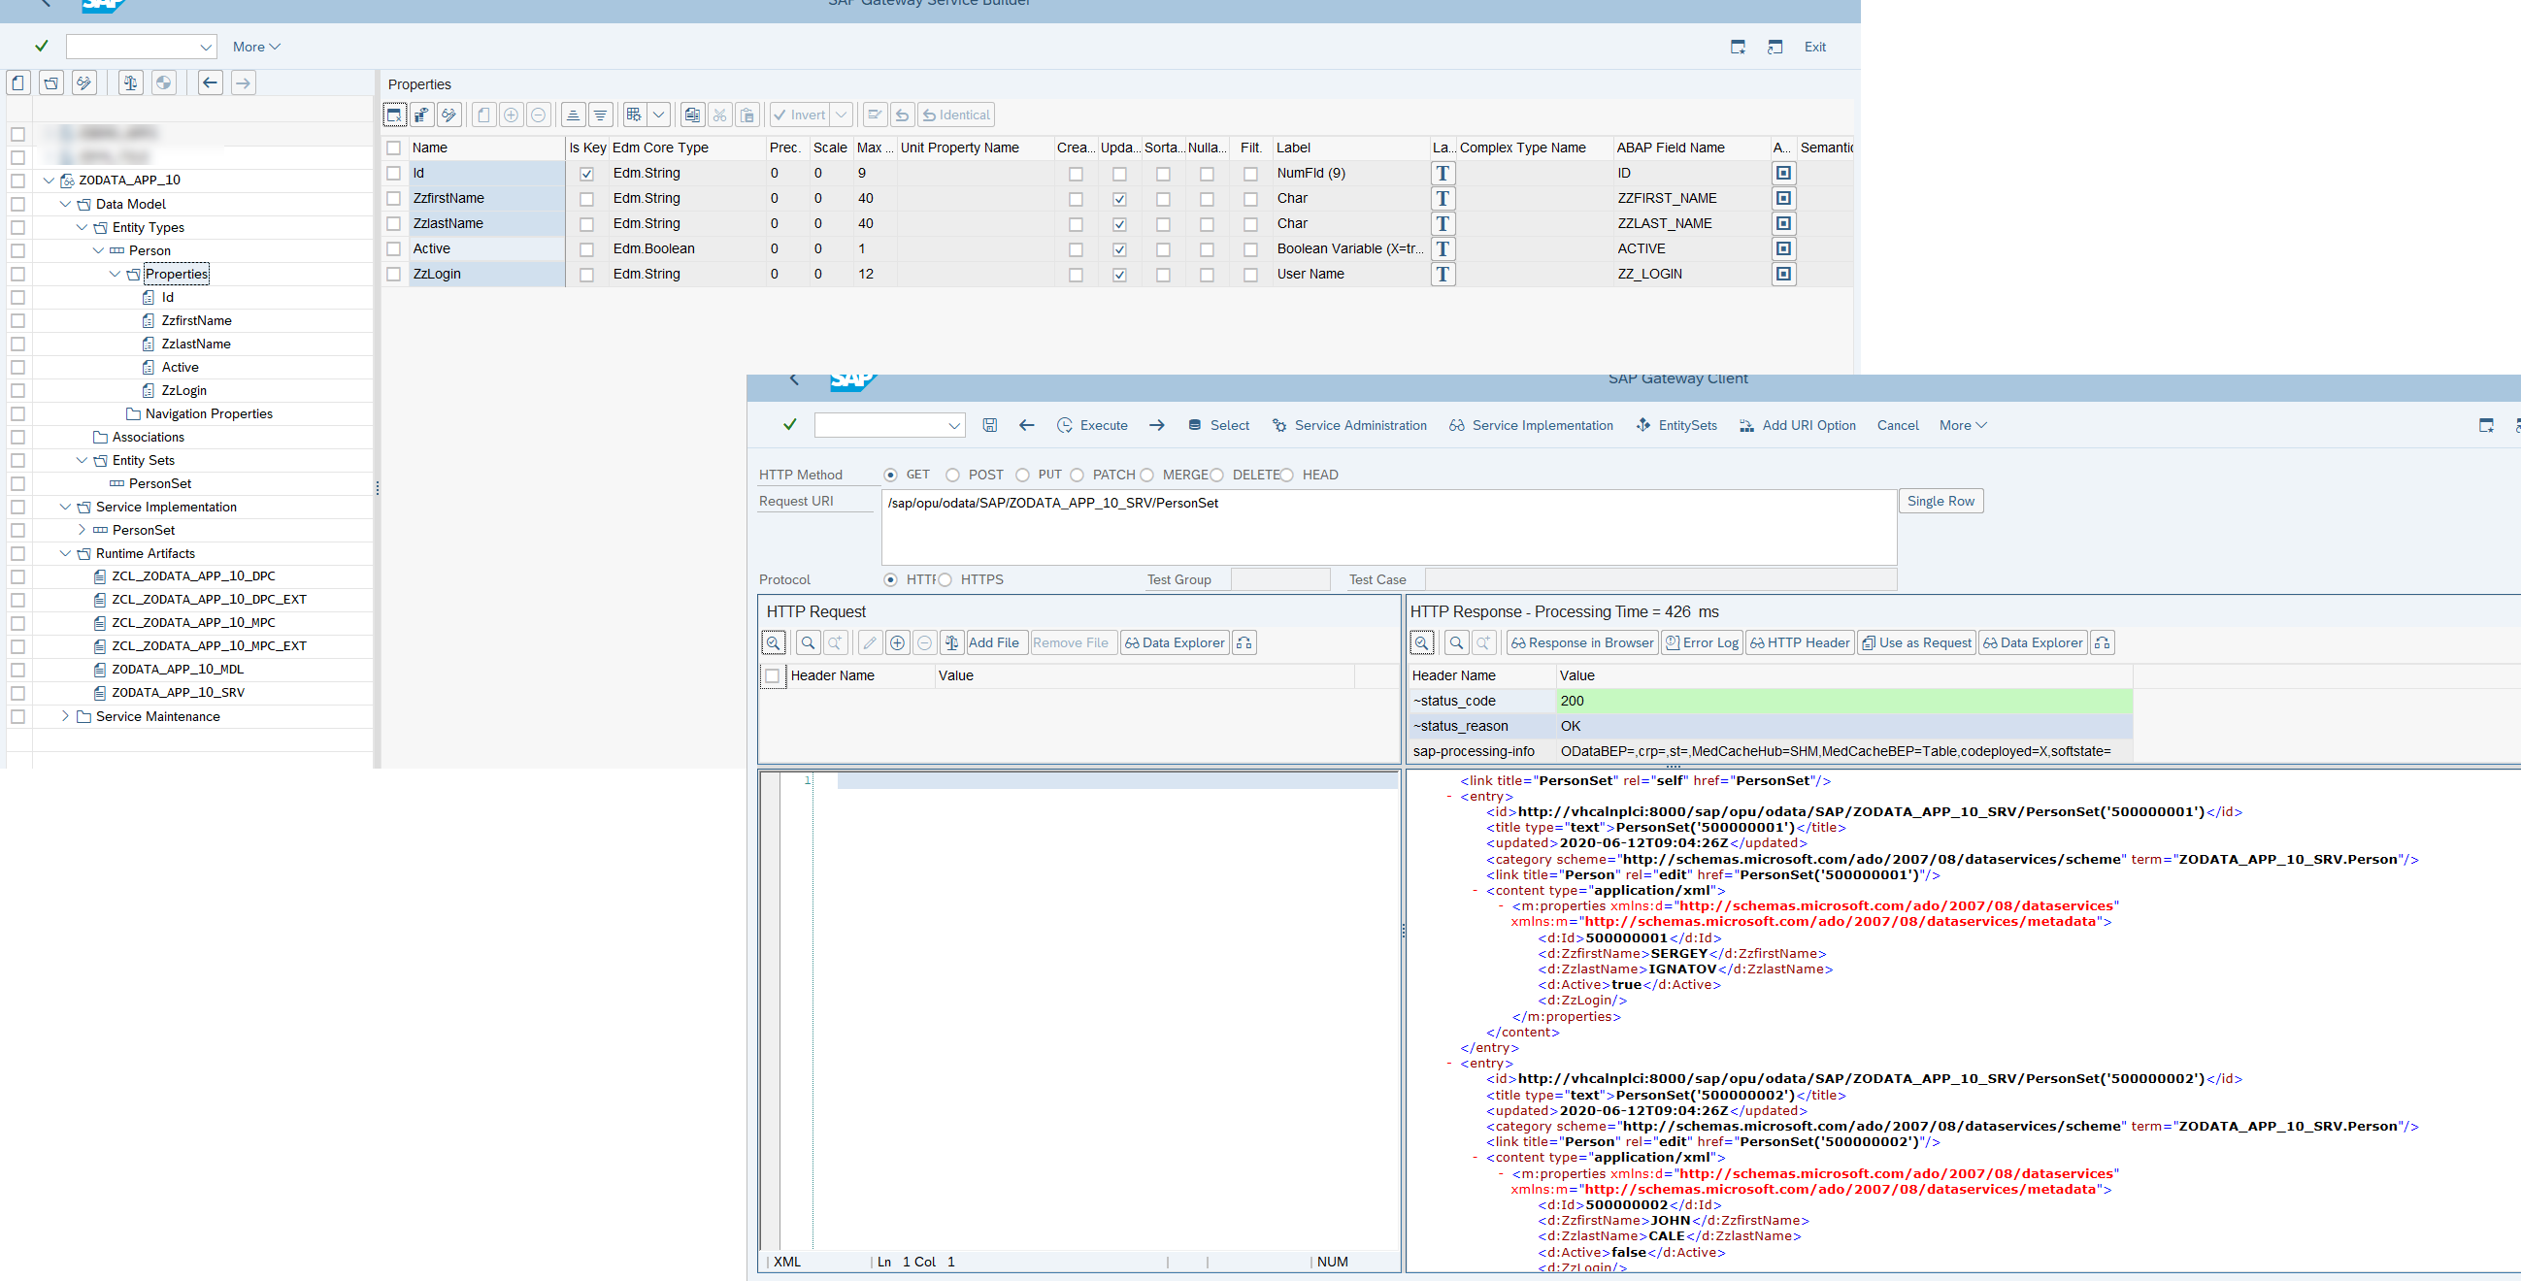Screen dimensions: 2521x1281
Task: Click the Error Log button
Action: tap(1702, 643)
